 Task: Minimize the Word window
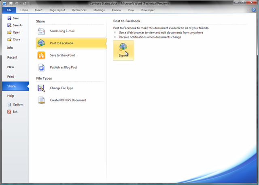coord(236,2)
